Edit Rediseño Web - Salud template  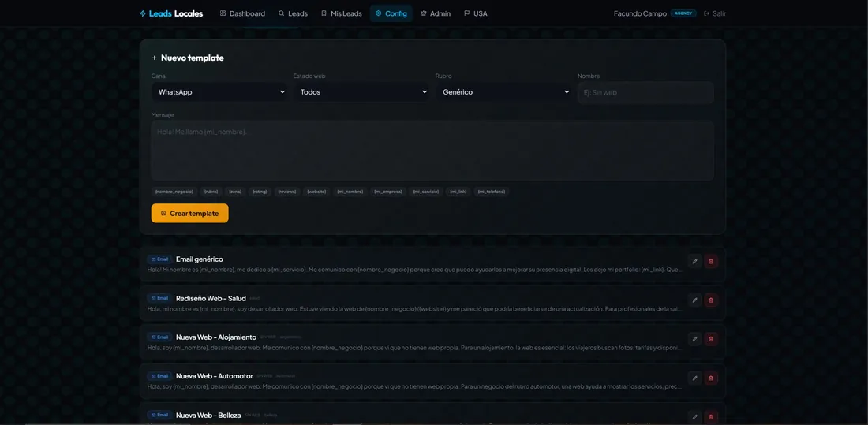[x=694, y=300]
